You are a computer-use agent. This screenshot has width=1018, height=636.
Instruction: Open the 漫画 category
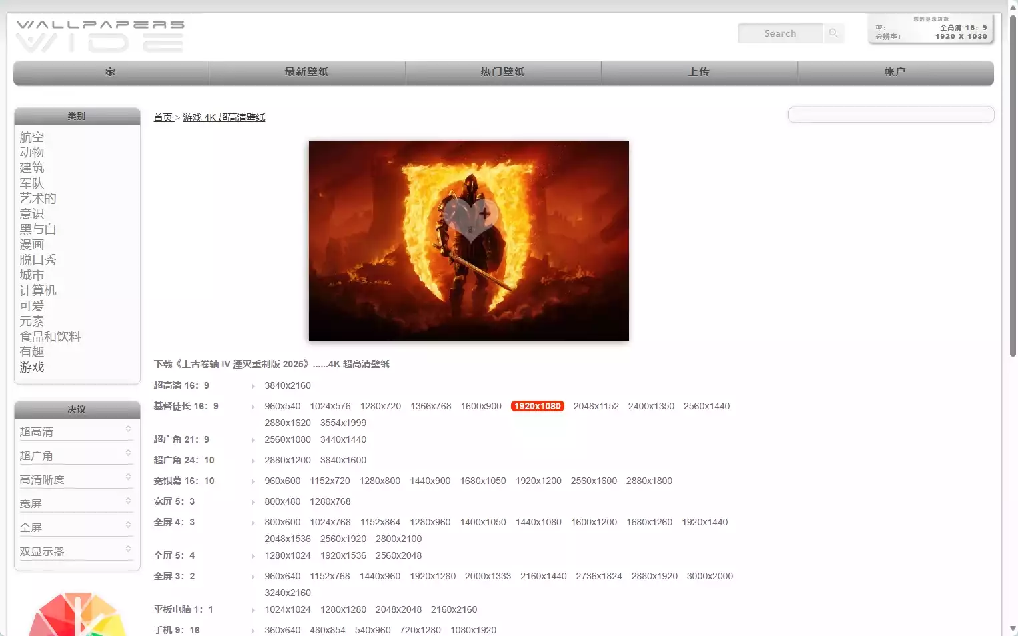pos(32,244)
